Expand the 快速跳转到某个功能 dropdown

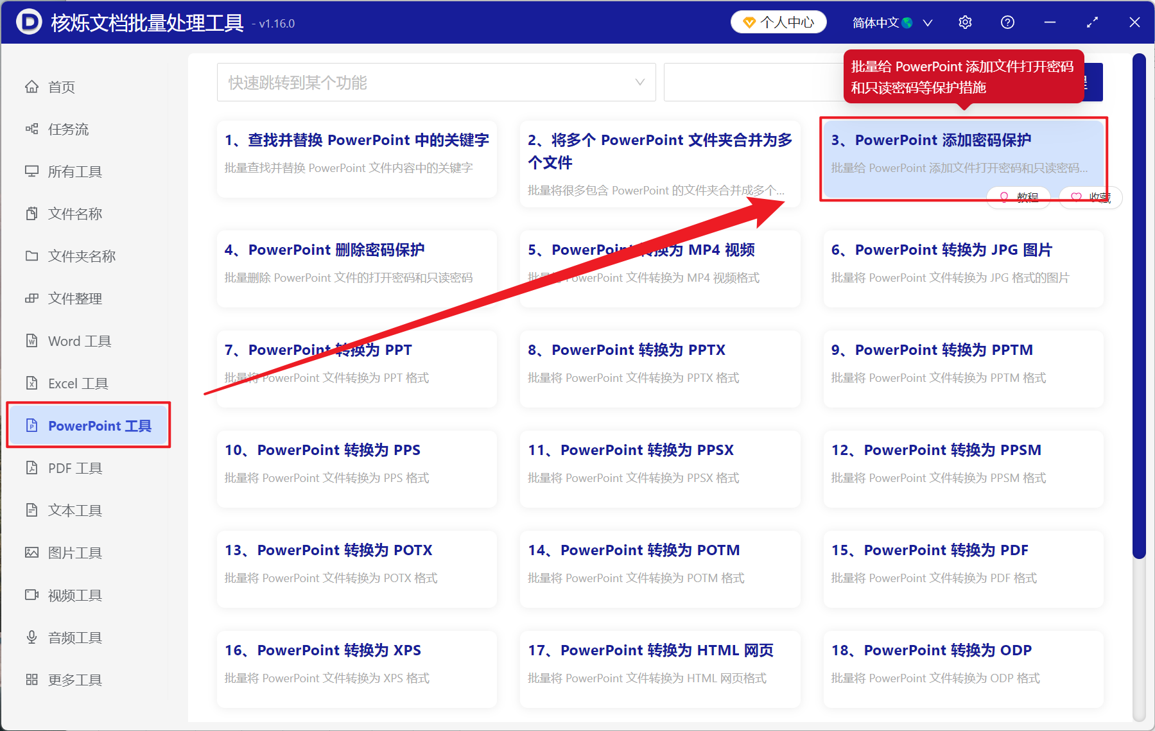point(436,82)
